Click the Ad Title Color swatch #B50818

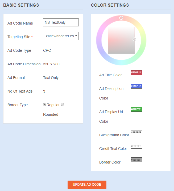[136, 73]
